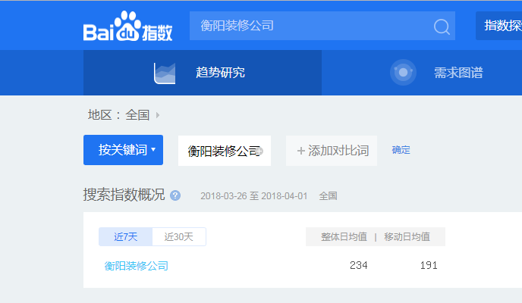The width and height of the screenshot is (522, 303).
Task: Click the 趋势研究 area chart icon
Action: [x=165, y=73]
